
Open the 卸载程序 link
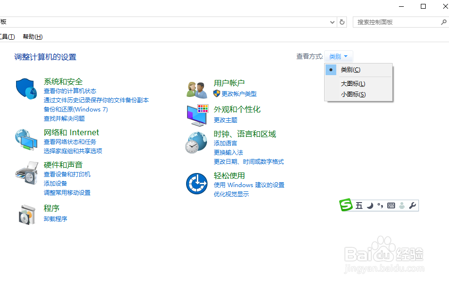[55, 219]
